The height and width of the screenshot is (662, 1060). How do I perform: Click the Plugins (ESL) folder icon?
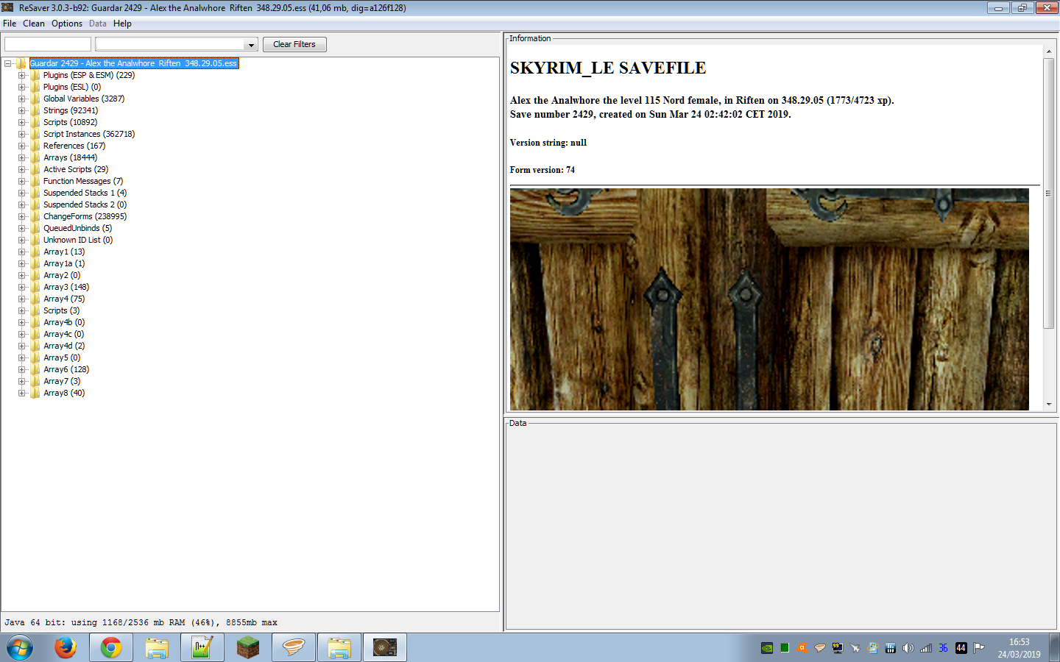(x=35, y=87)
